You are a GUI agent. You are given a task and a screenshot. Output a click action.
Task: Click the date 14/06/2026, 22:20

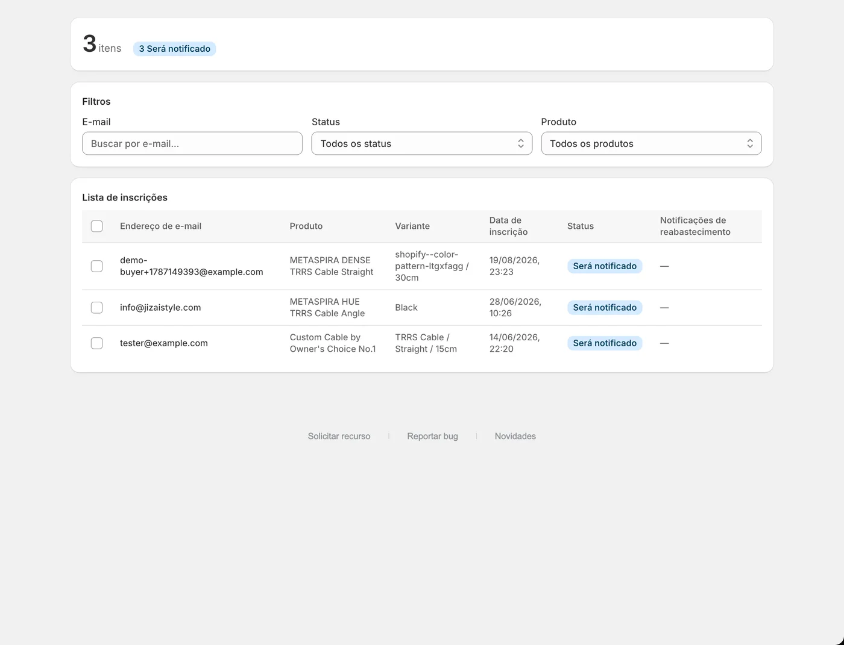(x=514, y=343)
